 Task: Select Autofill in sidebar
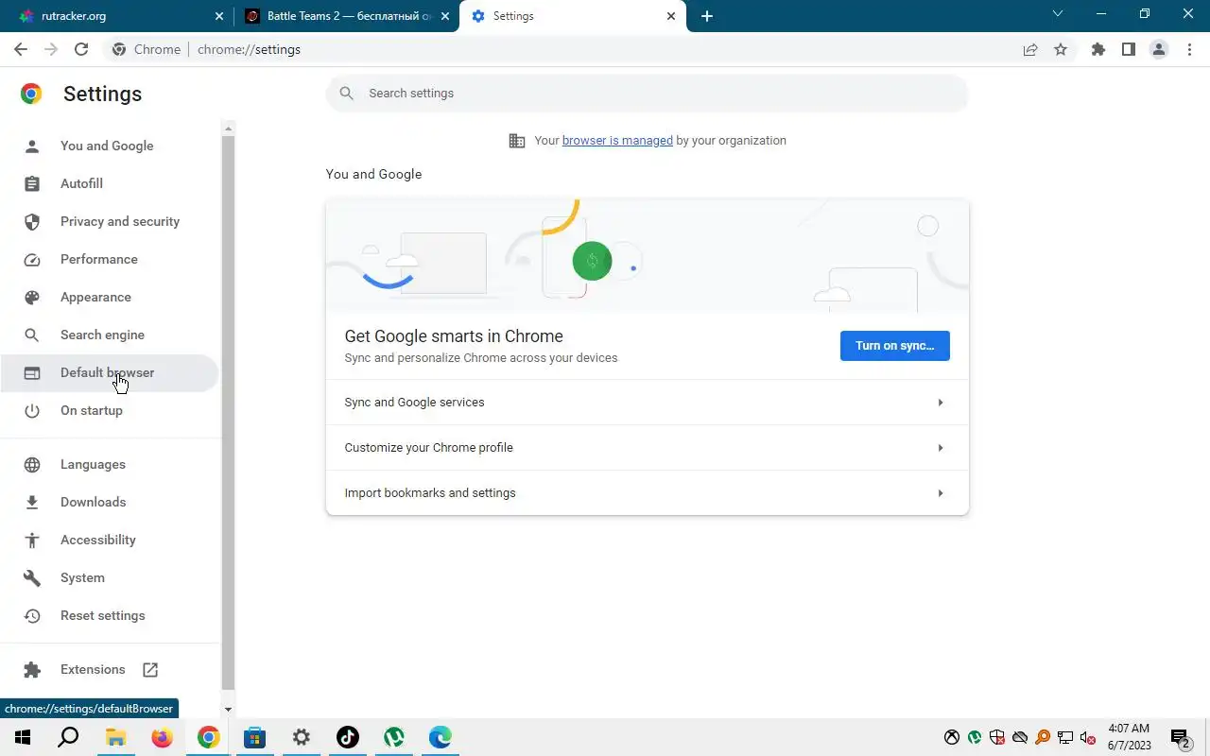click(x=109, y=183)
